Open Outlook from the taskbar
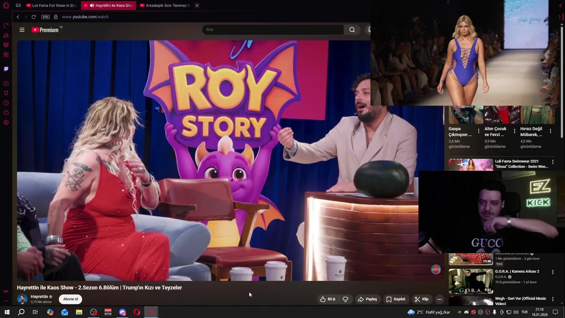The width and height of the screenshot is (565, 318). (x=64, y=312)
